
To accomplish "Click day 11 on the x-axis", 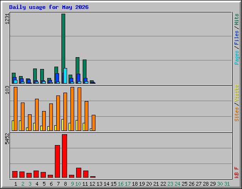I will click(85, 184).
